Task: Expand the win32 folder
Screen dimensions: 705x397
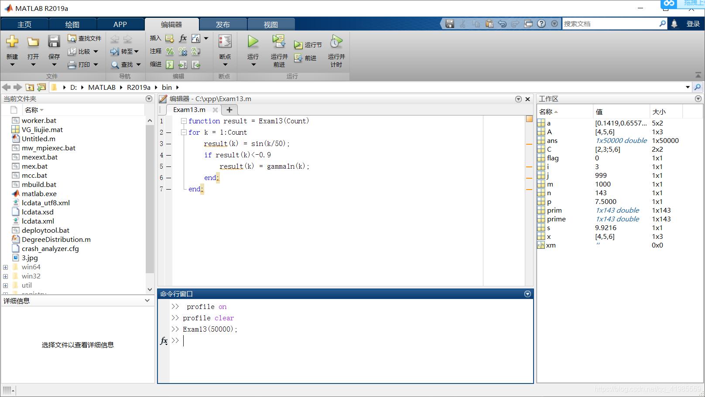Action: click(5, 276)
